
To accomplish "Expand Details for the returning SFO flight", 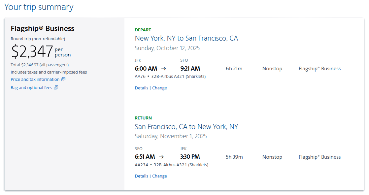I will point(141,176).
